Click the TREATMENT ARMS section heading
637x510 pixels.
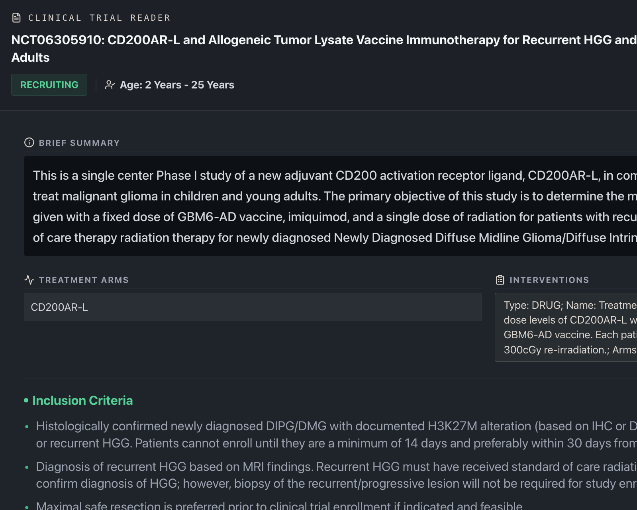click(x=84, y=280)
